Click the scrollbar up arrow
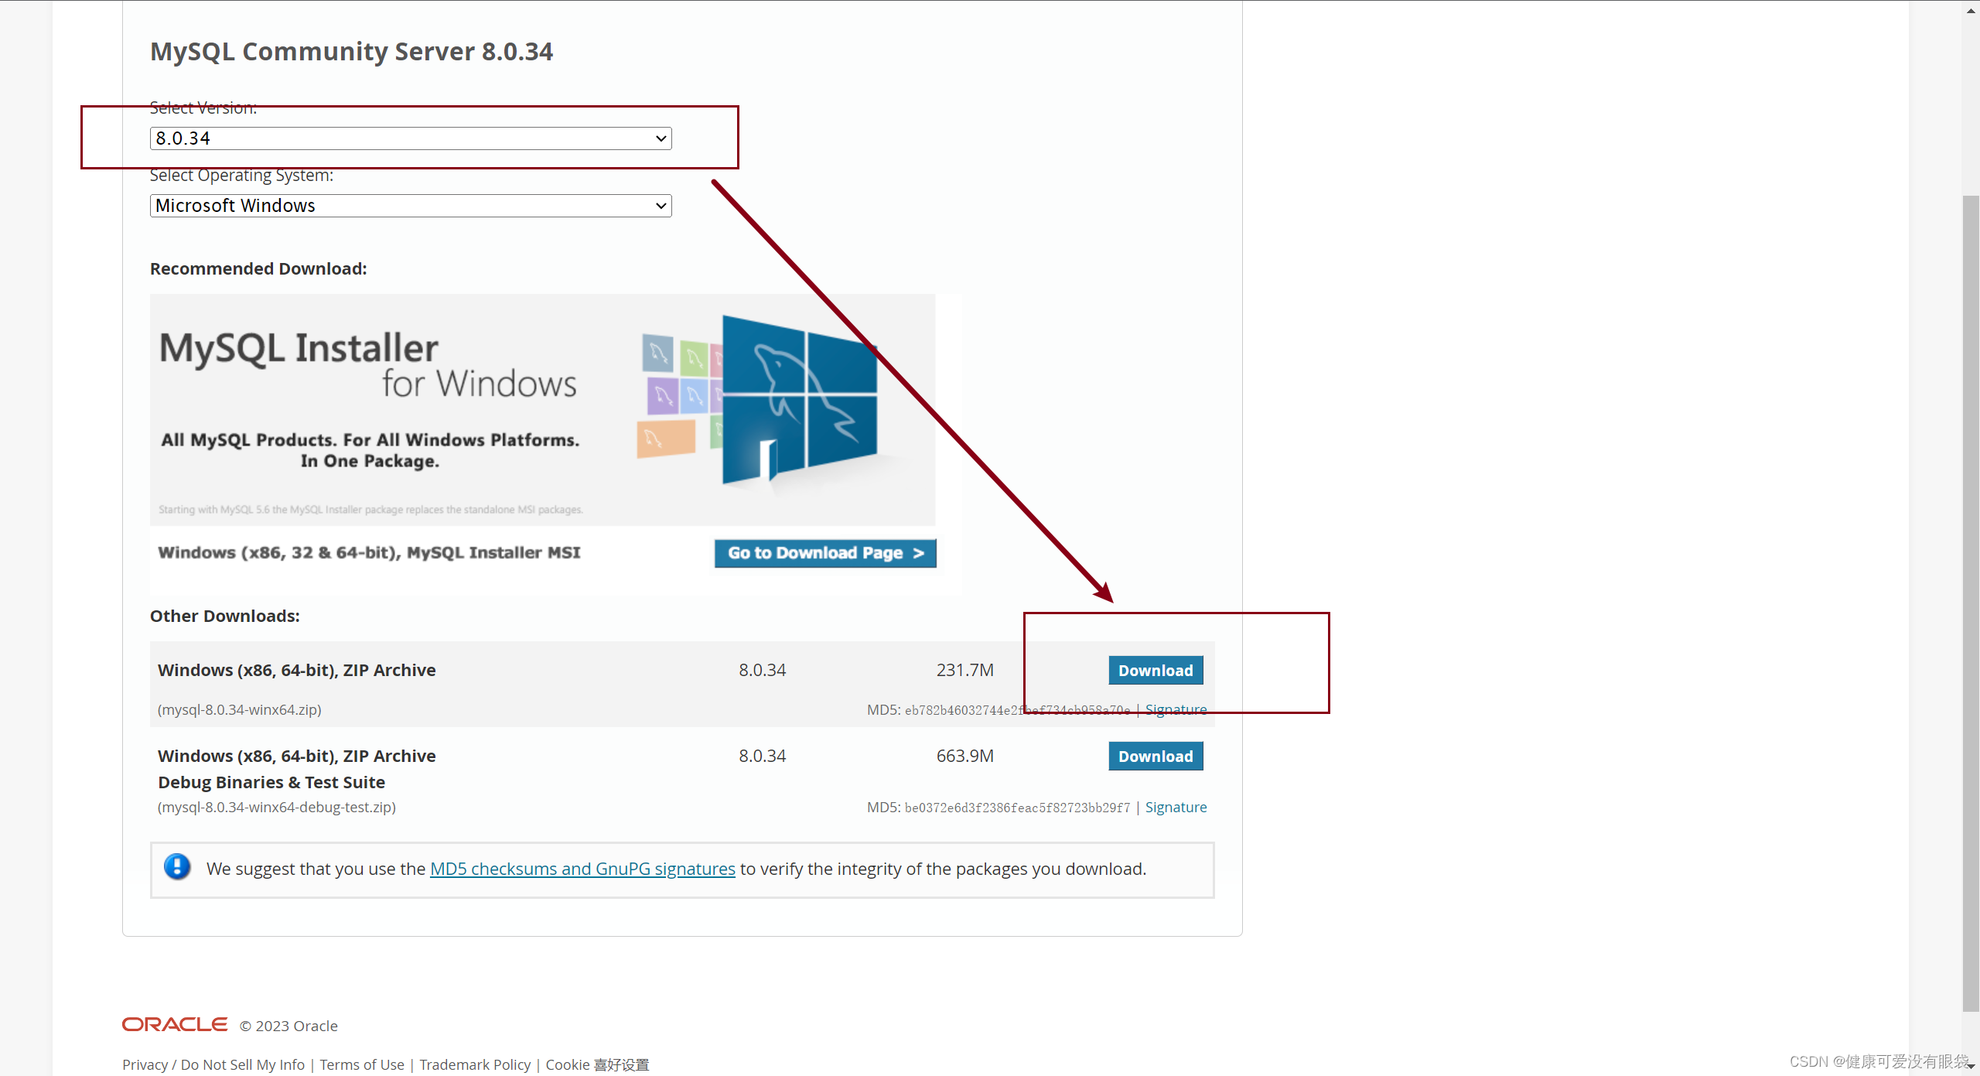Screen dimensions: 1980x1076 (x=1971, y=9)
